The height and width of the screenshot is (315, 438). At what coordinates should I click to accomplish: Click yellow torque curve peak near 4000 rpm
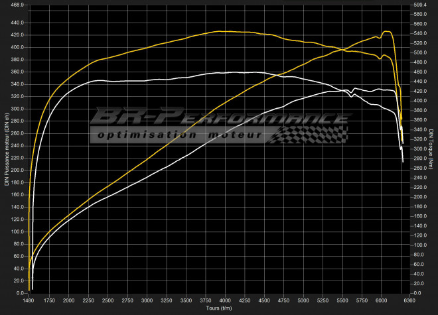221,31
